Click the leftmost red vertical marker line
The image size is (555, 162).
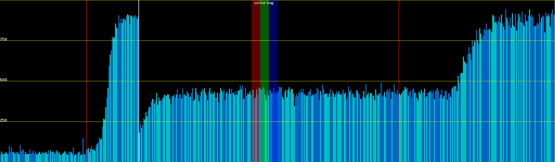coord(87,67)
